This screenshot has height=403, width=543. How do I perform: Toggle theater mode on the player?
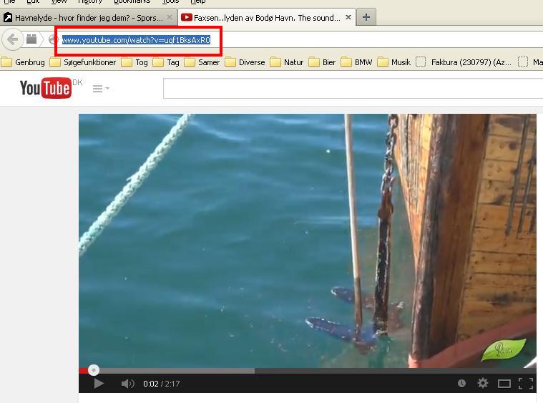[504, 384]
